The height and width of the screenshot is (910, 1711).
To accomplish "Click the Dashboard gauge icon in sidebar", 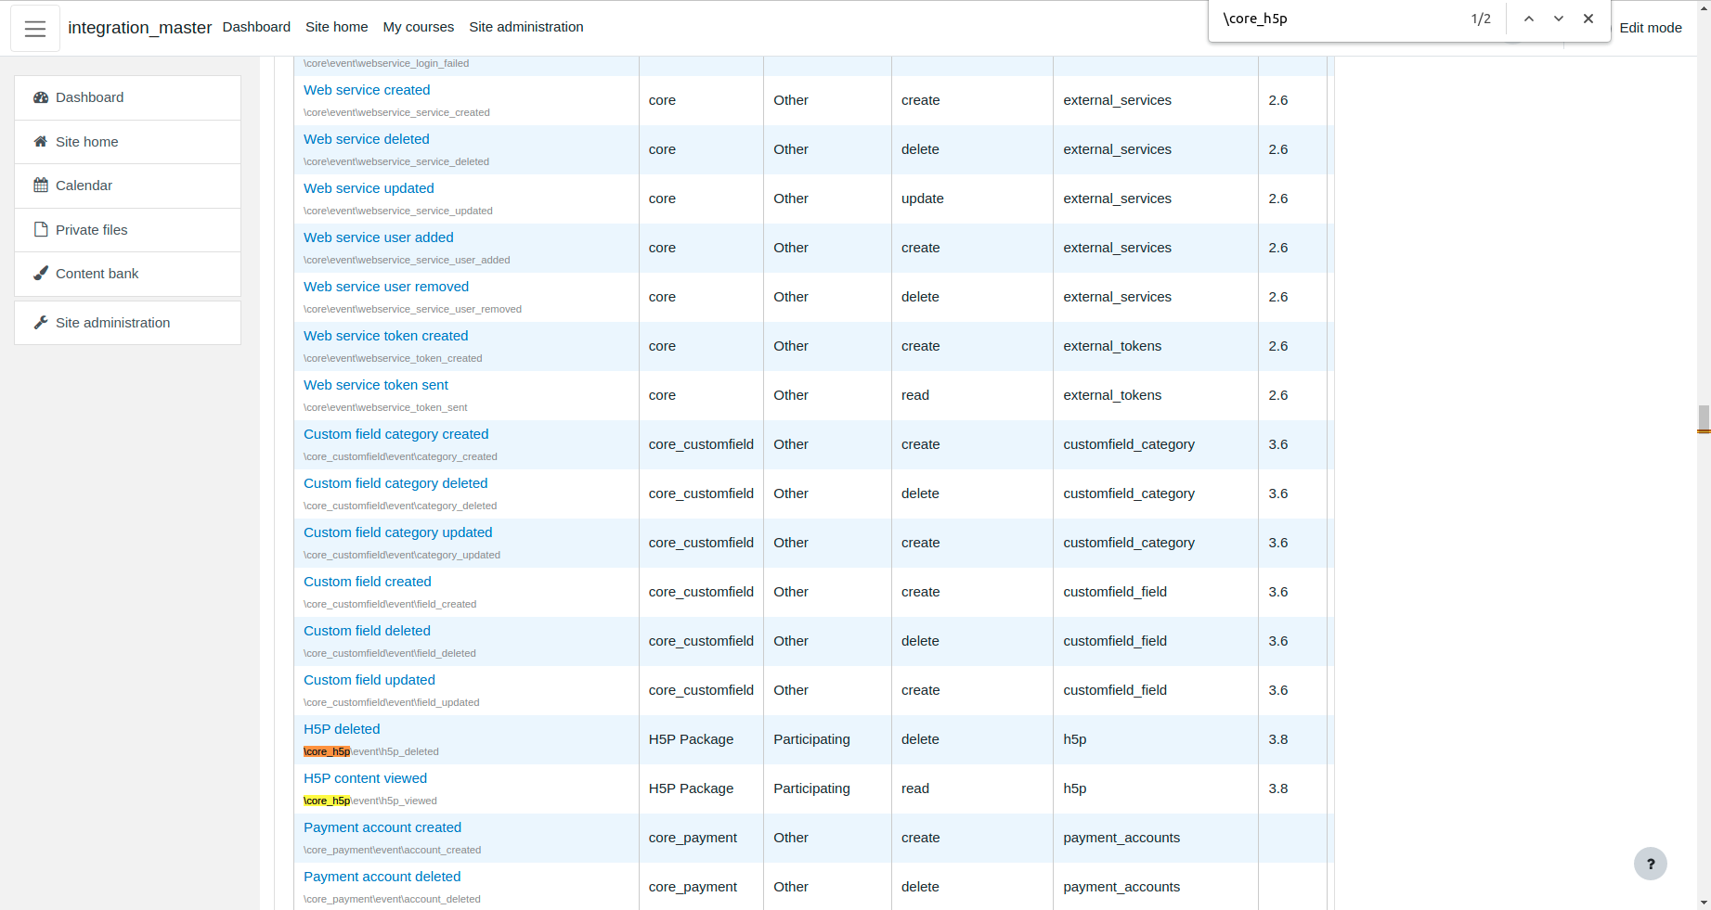I will coord(41,97).
